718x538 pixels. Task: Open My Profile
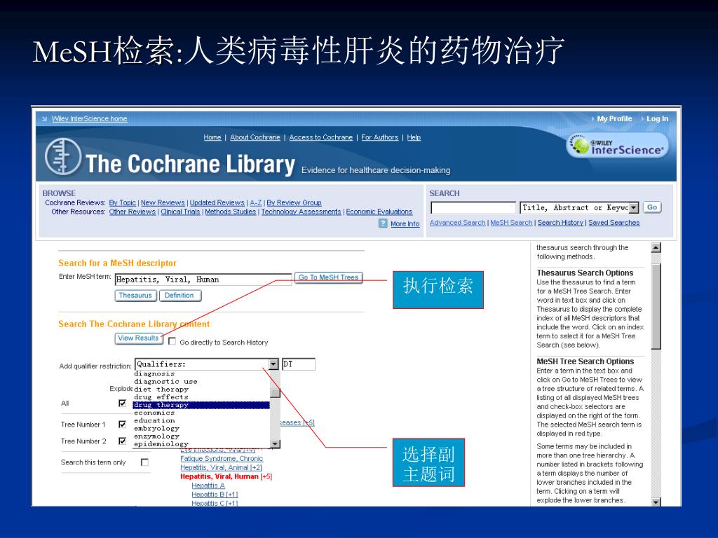(x=614, y=119)
